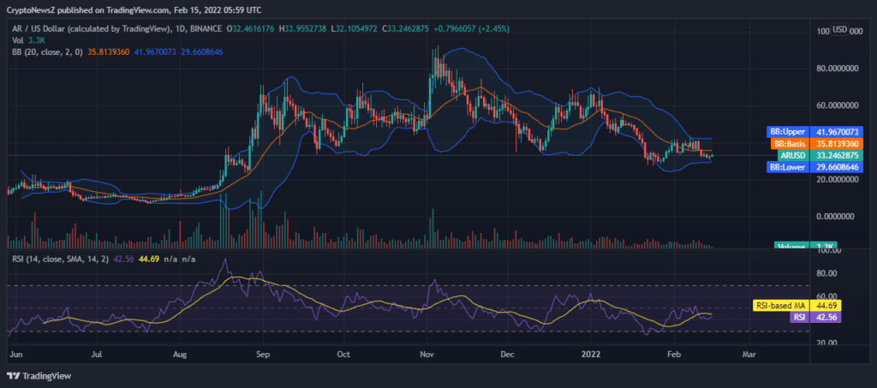The image size is (877, 388).
Task: Click the Oct label on time axis
Action: click(x=344, y=354)
